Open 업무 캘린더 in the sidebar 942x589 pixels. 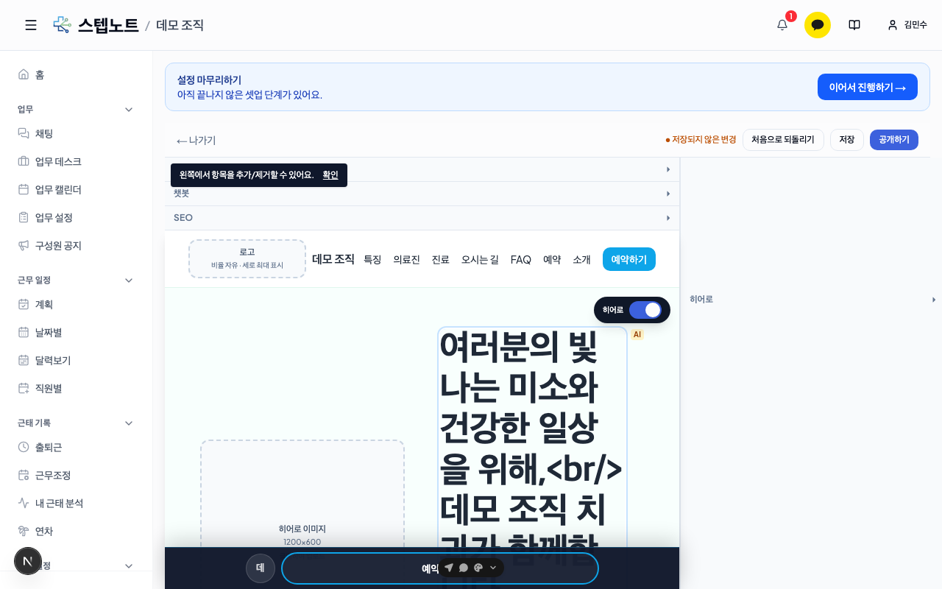pos(77,189)
